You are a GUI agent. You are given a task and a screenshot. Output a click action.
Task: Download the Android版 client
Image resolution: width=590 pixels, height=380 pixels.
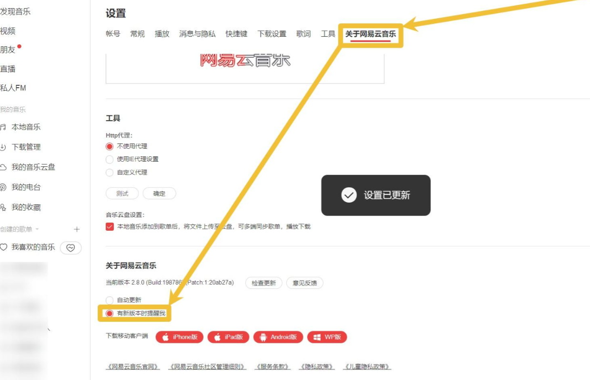click(x=278, y=337)
